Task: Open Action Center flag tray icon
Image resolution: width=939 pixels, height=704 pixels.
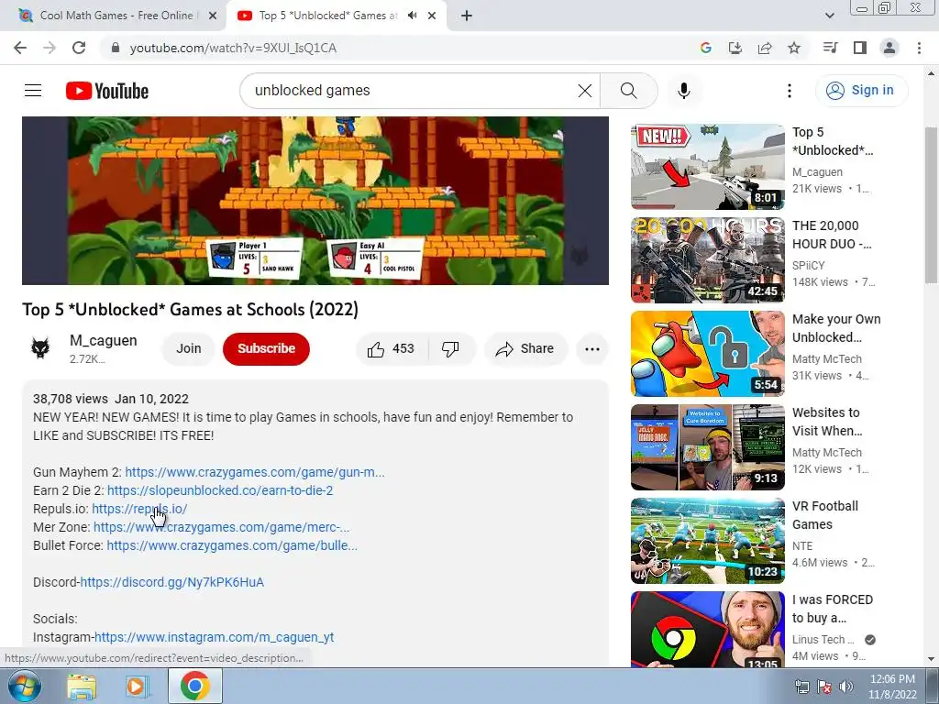Action: point(824,687)
